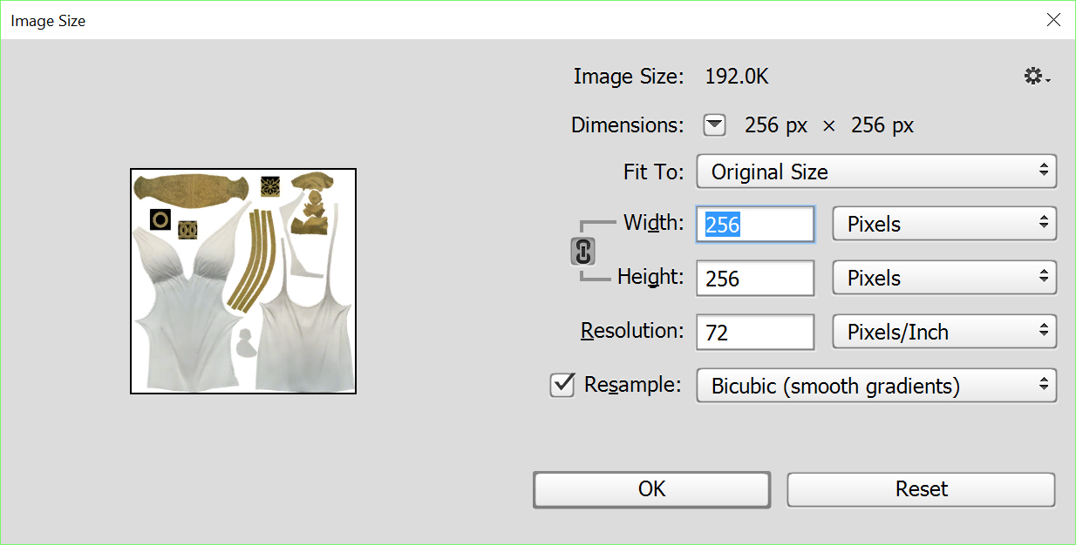Close the Image Size dialog
The height and width of the screenshot is (545, 1076).
[x=1053, y=20]
